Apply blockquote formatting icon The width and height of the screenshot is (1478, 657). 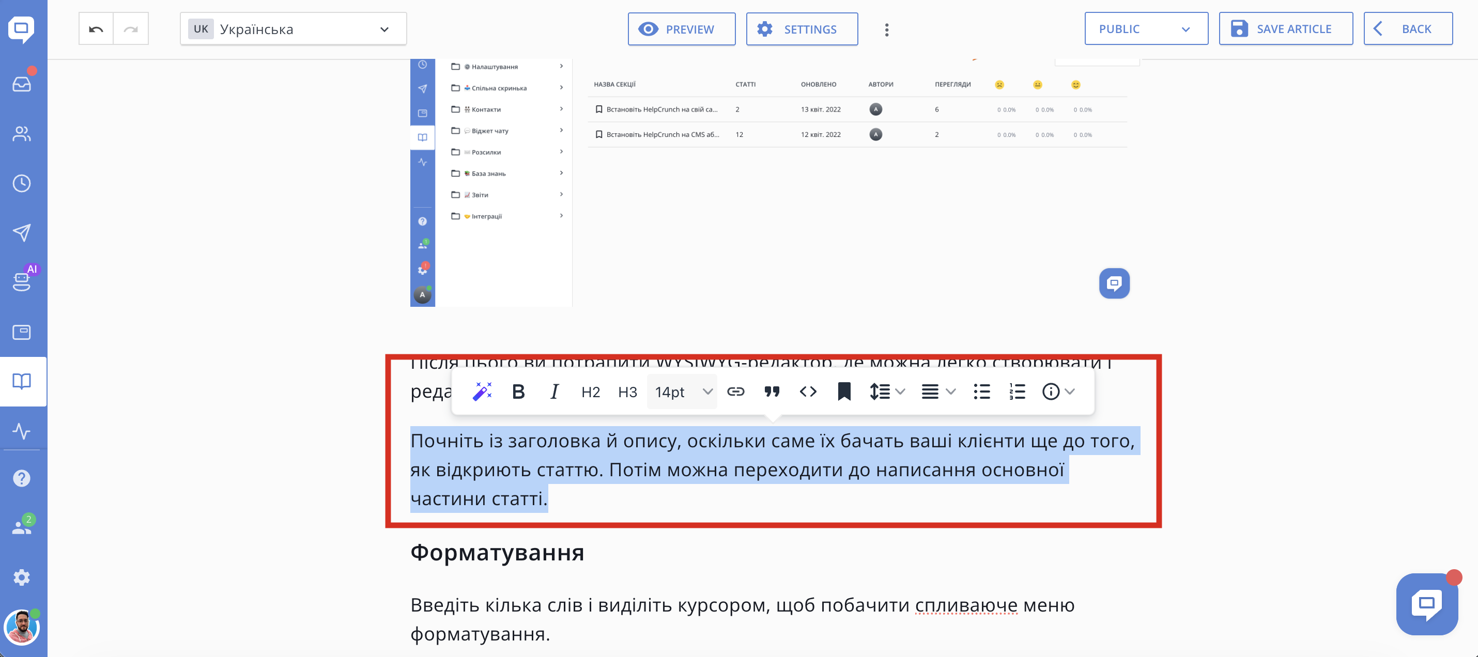point(772,392)
